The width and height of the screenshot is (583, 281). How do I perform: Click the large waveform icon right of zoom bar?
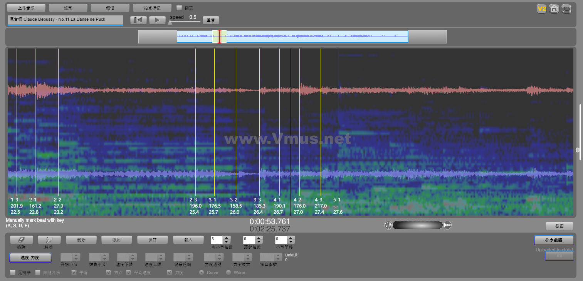tap(447, 225)
